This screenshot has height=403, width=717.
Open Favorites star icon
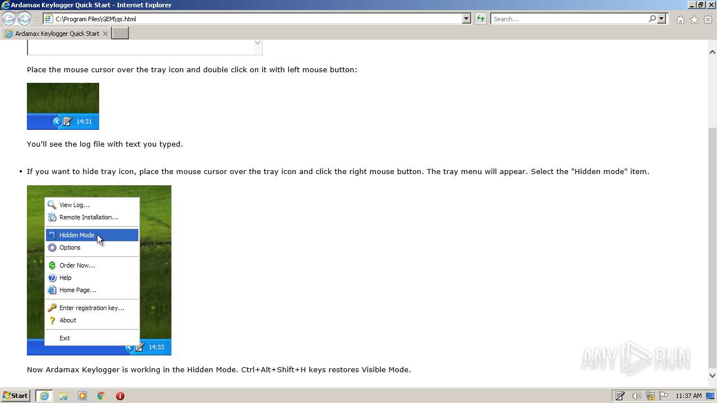tap(694, 20)
